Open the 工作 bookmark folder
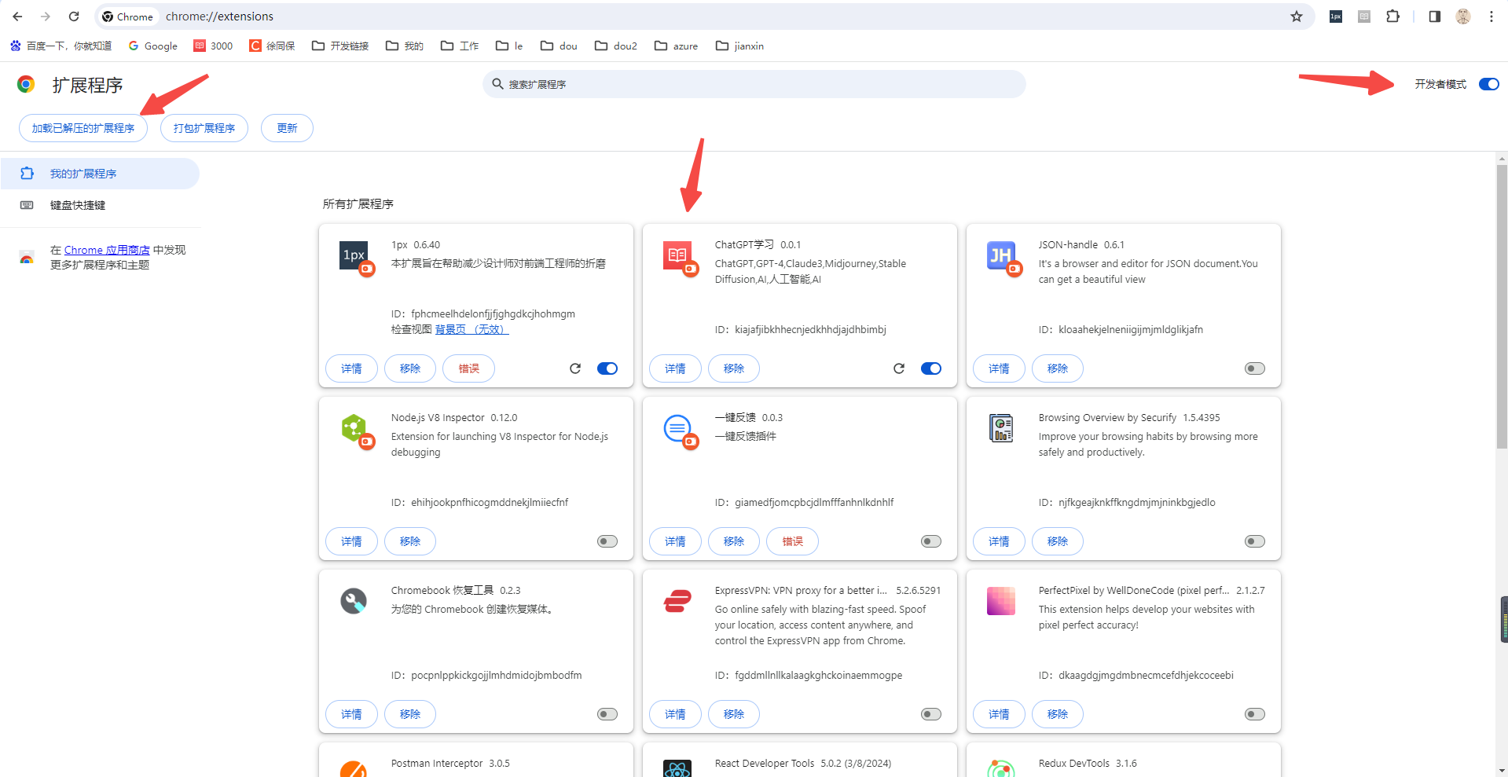 (x=460, y=46)
